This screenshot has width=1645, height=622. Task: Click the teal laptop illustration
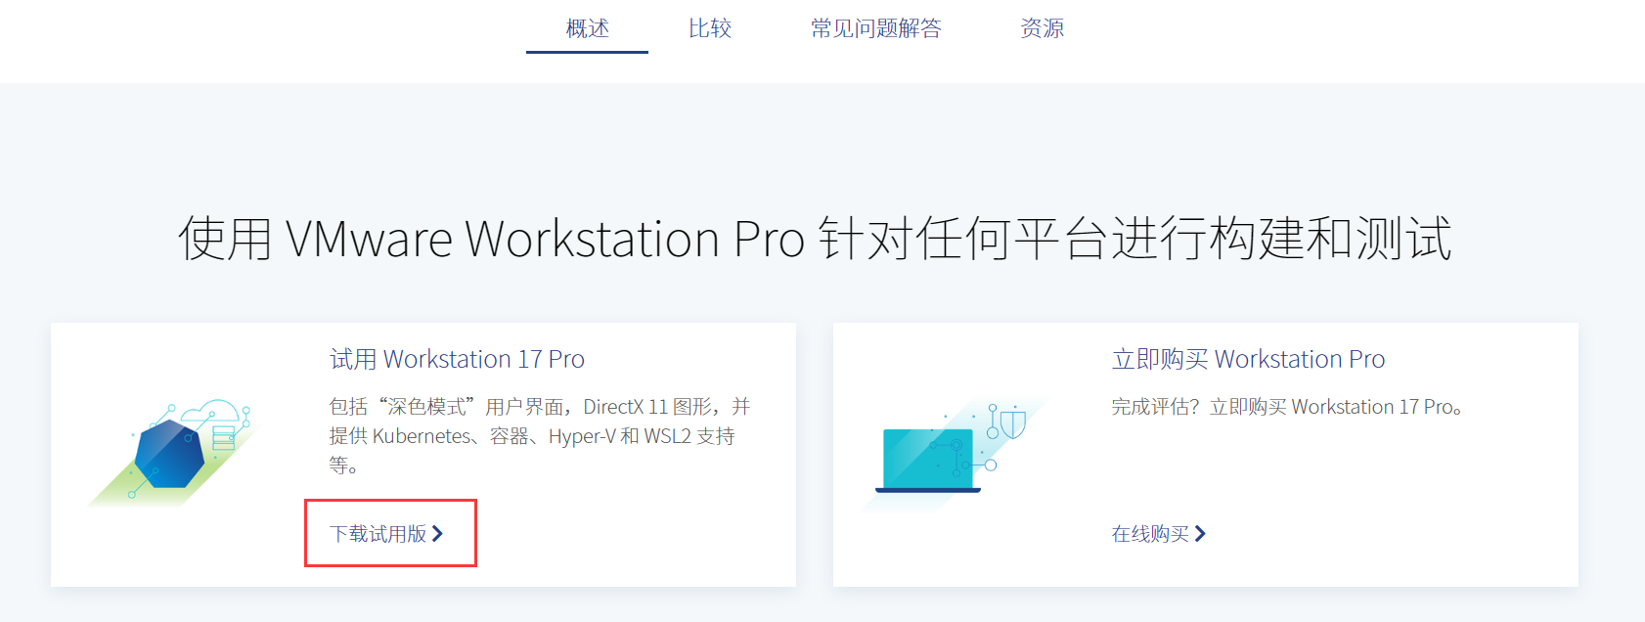pos(927,460)
